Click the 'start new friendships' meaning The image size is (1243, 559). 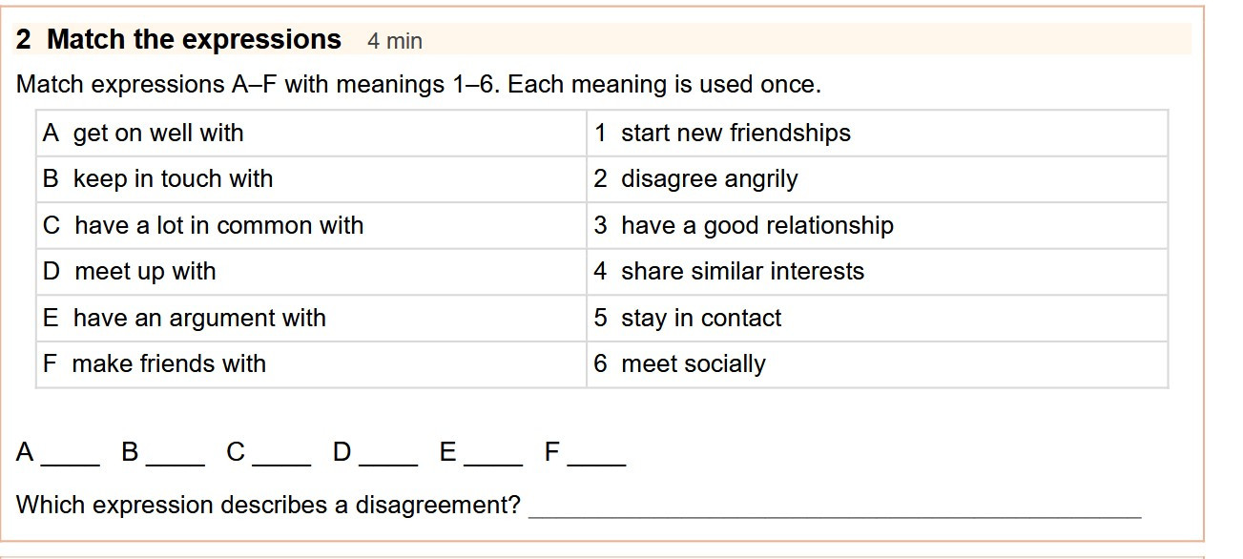878,133
